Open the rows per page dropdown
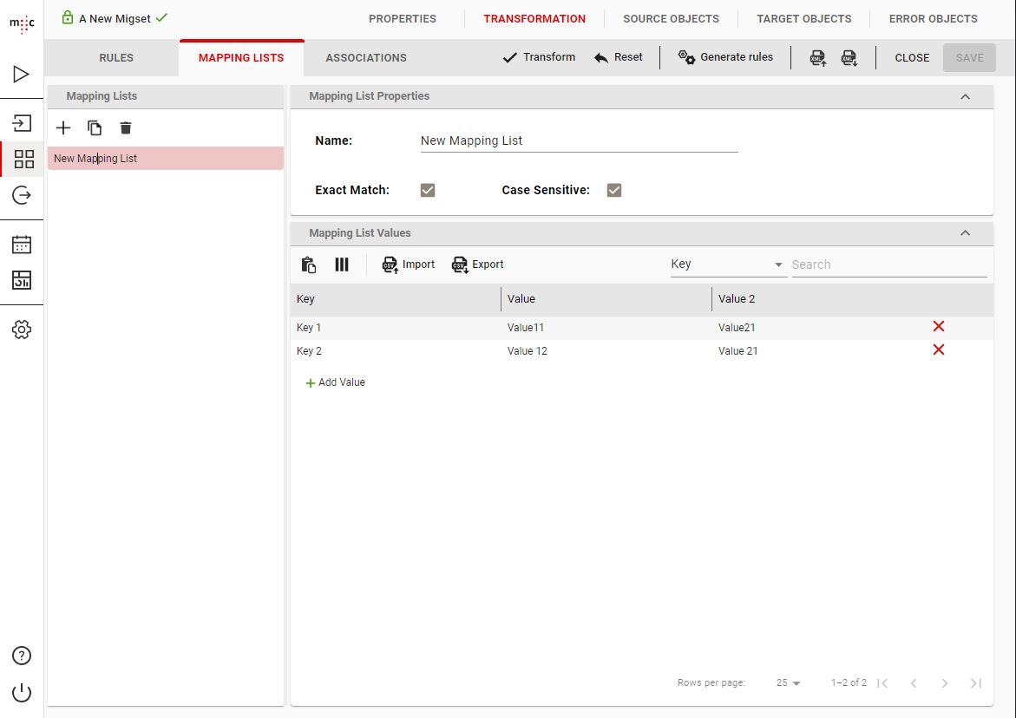Image resolution: width=1016 pixels, height=718 pixels. click(788, 683)
